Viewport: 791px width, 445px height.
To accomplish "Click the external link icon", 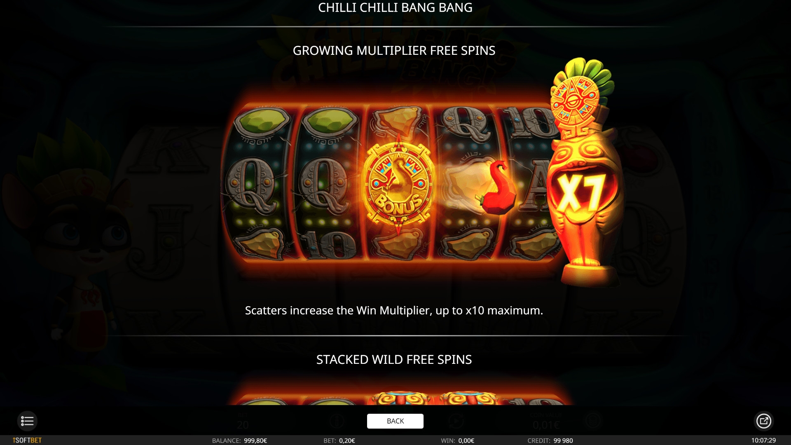I will tap(763, 421).
